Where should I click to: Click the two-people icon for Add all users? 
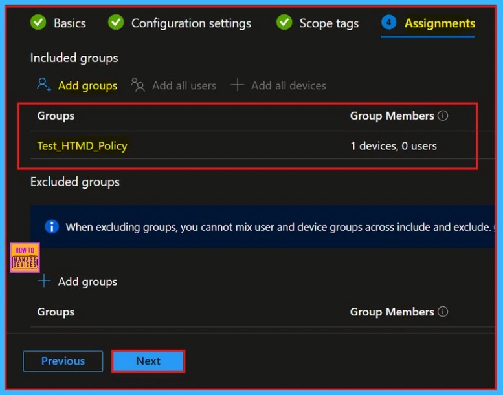point(138,85)
